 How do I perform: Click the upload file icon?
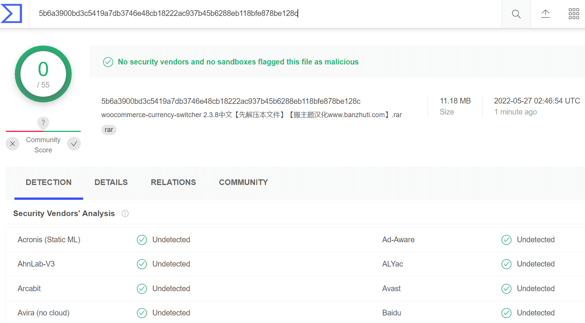[545, 14]
